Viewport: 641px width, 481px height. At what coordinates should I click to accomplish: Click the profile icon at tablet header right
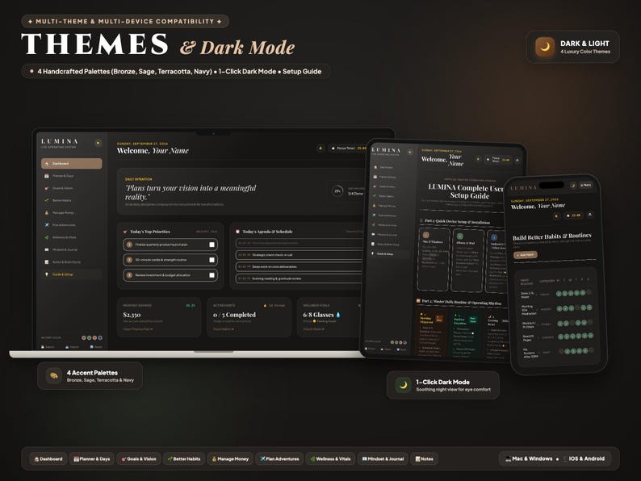point(517,160)
